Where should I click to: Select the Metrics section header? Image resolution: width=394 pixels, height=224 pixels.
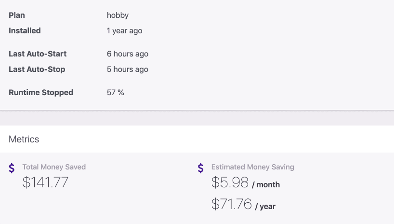click(24, 139)
